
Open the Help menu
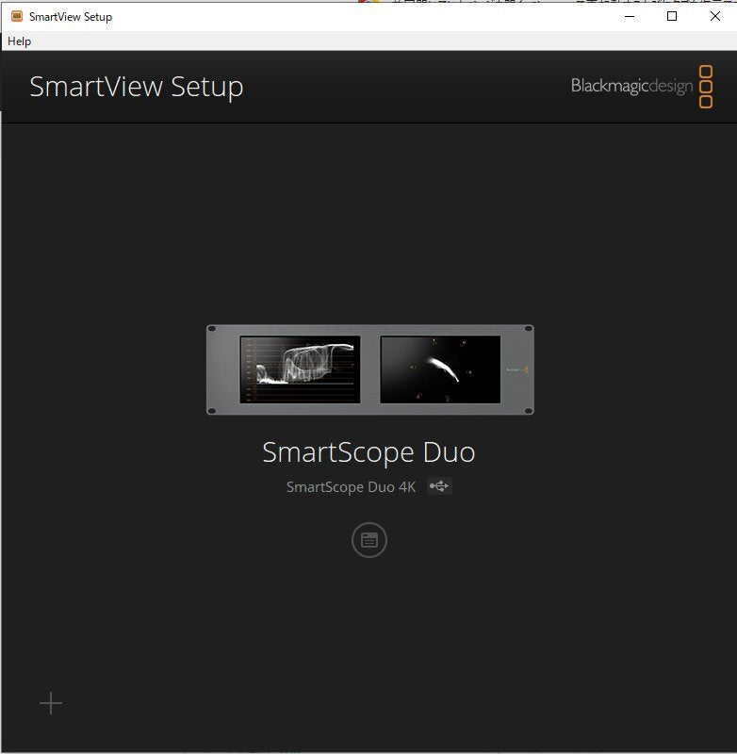[x=19, y=41]
